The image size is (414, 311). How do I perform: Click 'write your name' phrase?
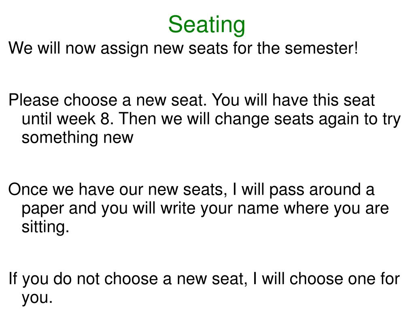(x=220, y=209)
